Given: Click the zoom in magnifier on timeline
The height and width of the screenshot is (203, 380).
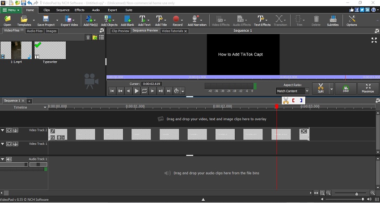Looking at the screenshot, I should tap(372, 193).
